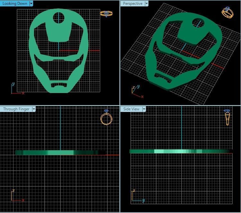
Task: Click the ring orientation icon in Looking Down view
Action: pyautogui.click(x=106, y=14)
